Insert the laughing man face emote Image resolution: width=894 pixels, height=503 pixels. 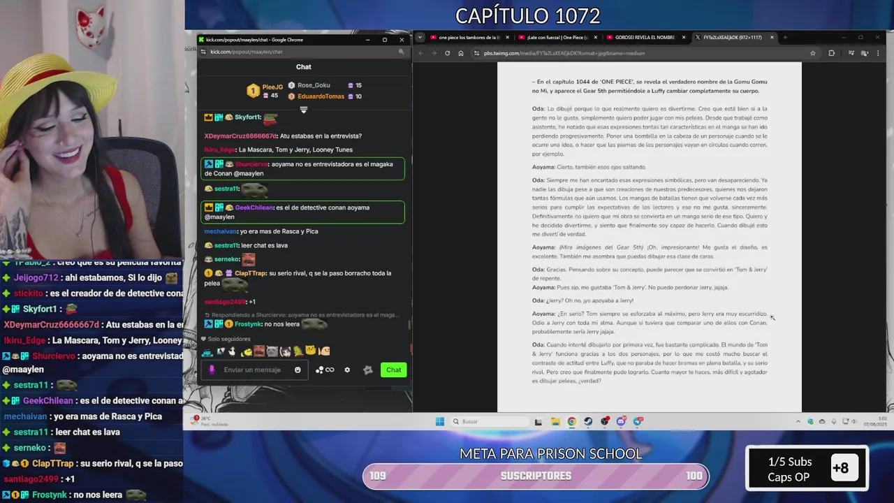(x=259, y=351)
